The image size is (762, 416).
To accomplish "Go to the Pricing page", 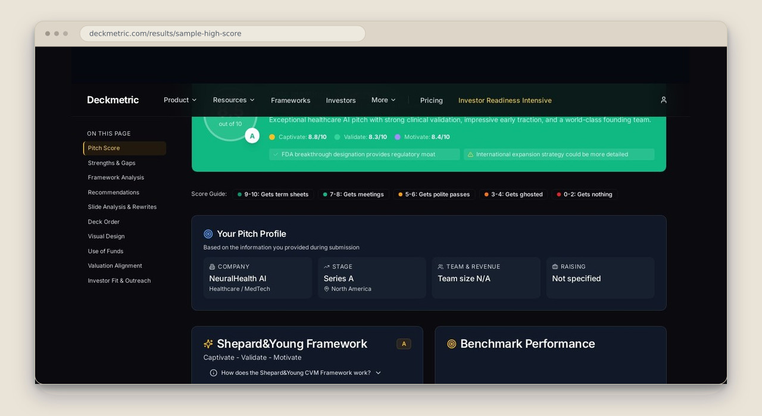I will 432,100.
